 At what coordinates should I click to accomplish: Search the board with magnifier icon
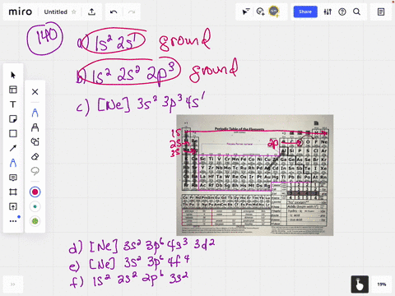point(356,12)
